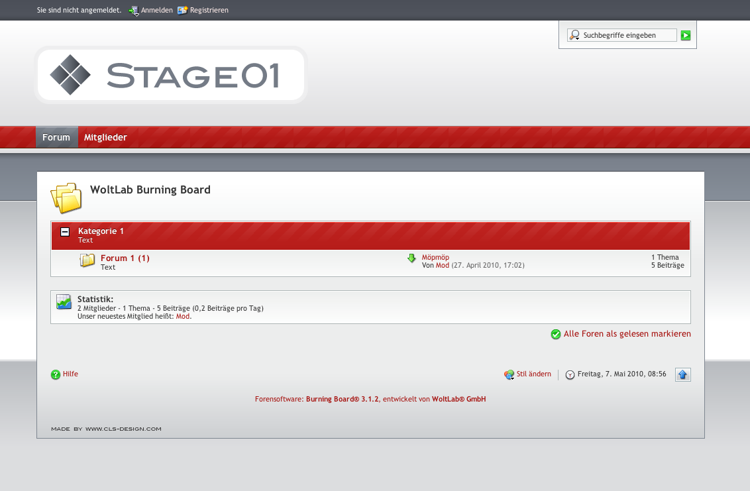The width and height of the screenshot is (750, 491).
Task: Open the Forum tab
Action: pos(56,138)
